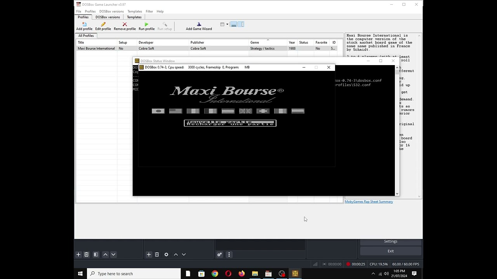Screen dimensions: 497x279
Task: Open the MobyGames Rap Sheet Summary link
Action: click(x=369, y=201)
